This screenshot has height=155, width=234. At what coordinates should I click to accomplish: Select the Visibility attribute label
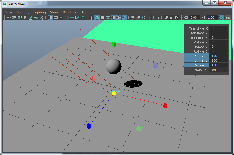(200, 70)
